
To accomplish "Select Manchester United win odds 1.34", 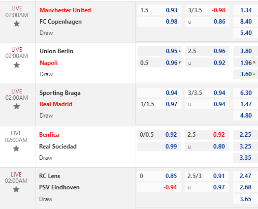I will [x=246, y=10].
